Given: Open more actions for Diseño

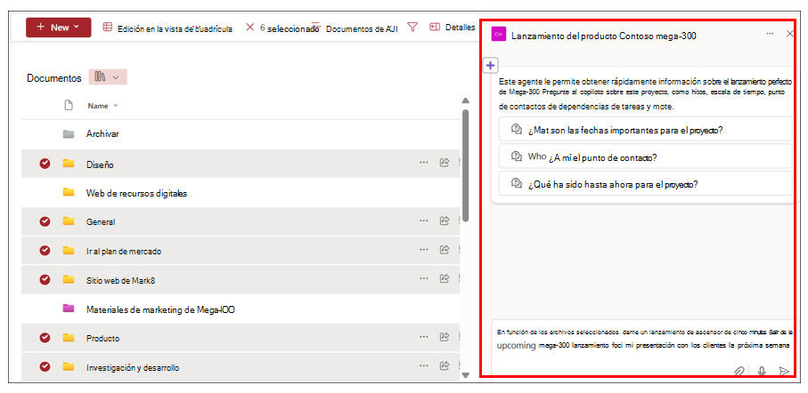Looking at the screenshot, I should [x=423, y=163].
